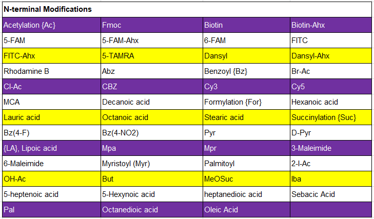
Task: Select the Biotin-Ahx cell
Action: [x=330, y=25]
